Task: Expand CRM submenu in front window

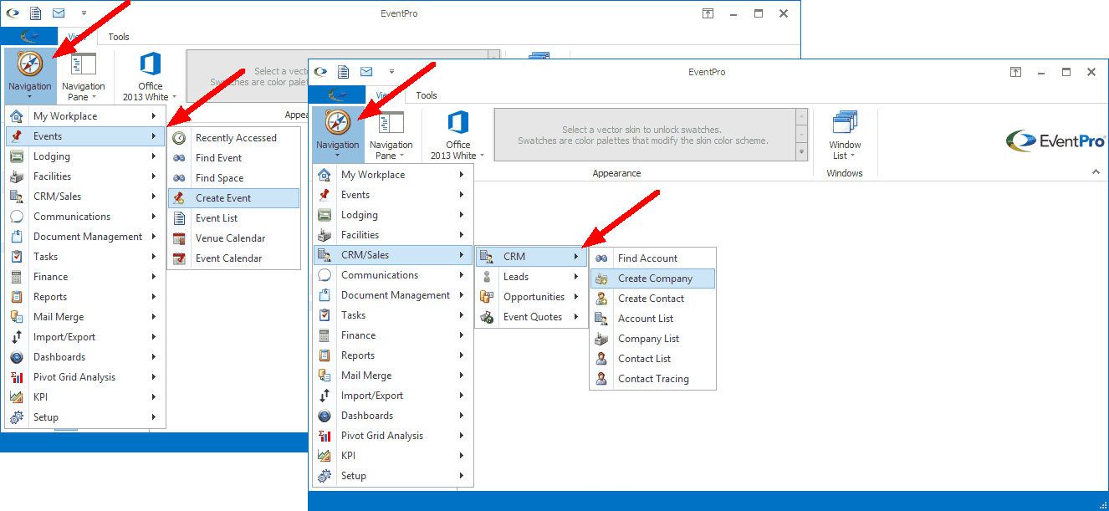Action: pyautogui.click(x=531, y=257)
